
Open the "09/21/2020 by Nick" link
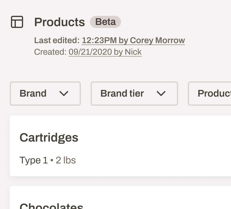[x=105, y=52]
